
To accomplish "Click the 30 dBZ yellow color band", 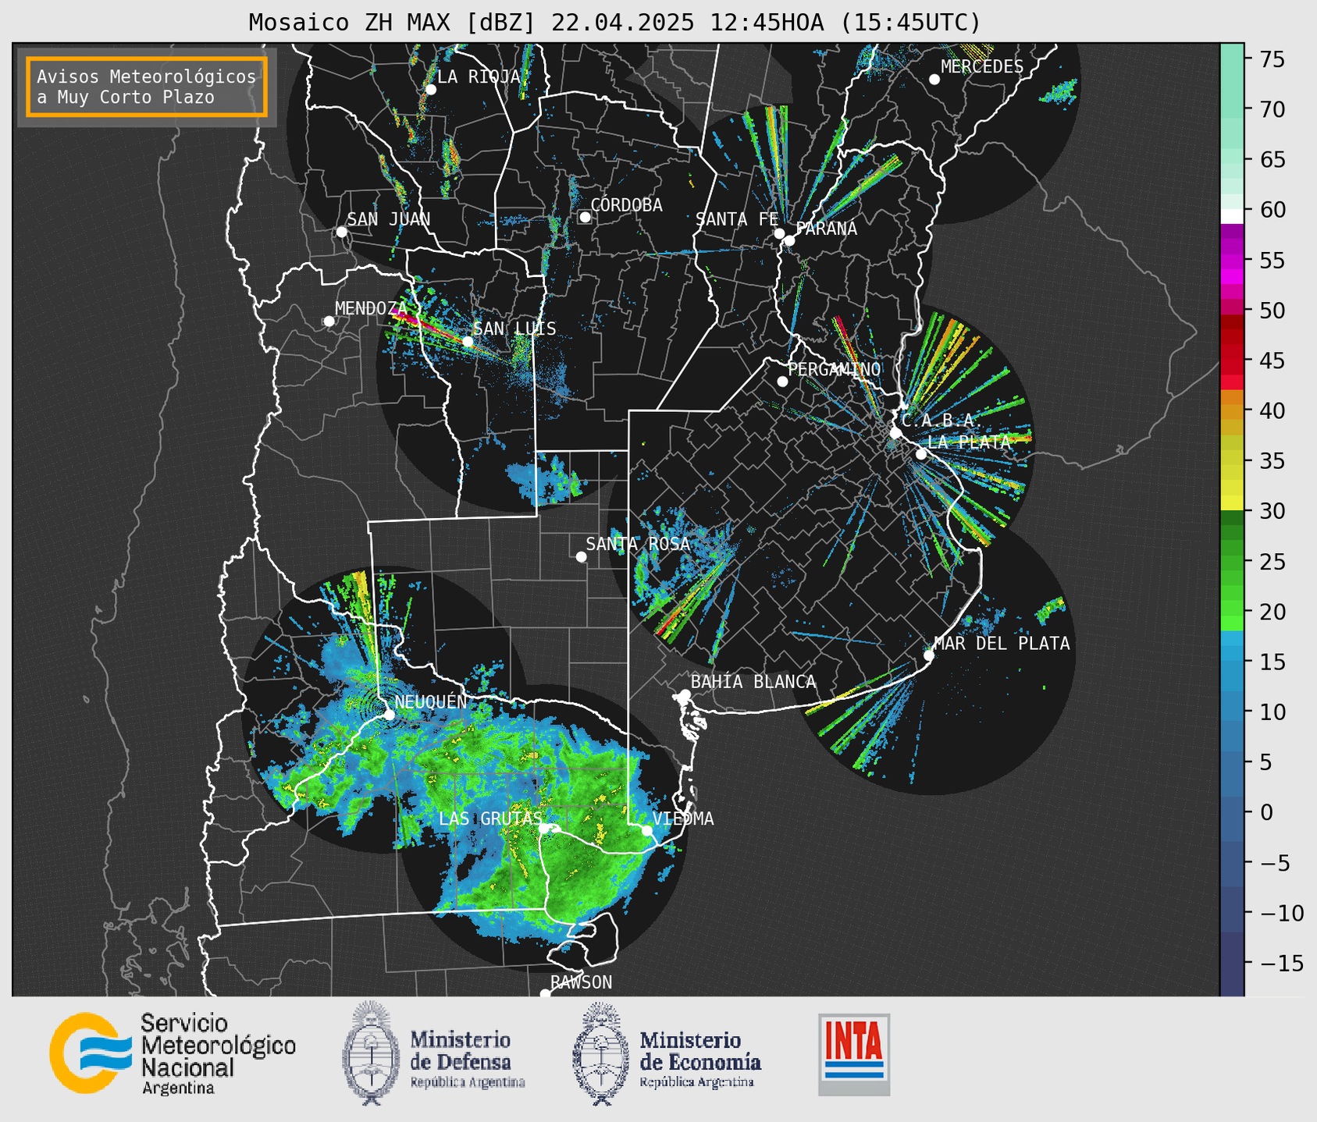I will 1232,503.
